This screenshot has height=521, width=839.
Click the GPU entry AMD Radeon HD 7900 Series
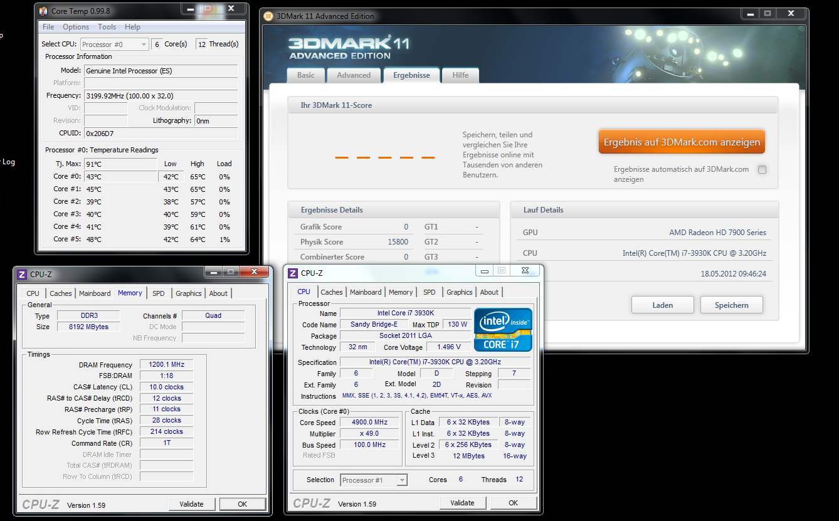click(x=717, y=233)
